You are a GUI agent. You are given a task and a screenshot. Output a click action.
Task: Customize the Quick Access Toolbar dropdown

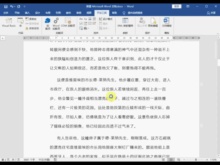[x=24, y=7]
